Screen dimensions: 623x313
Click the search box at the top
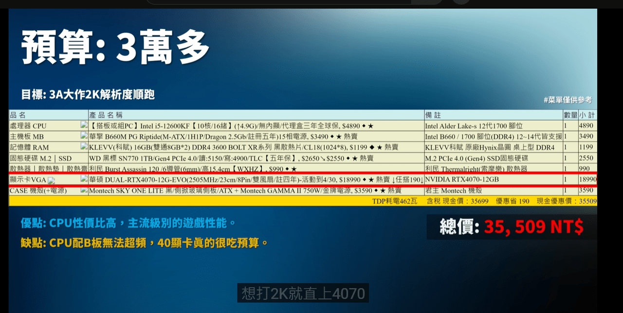[x=292, y=2]
